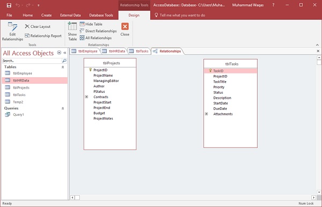
Task: Select ProjectID field in tblProjects
Action: pos(100,70)
